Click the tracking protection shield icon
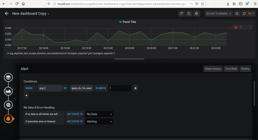This screenshot has width=258, height=140. pyautogui.click(x=49, y=4)
